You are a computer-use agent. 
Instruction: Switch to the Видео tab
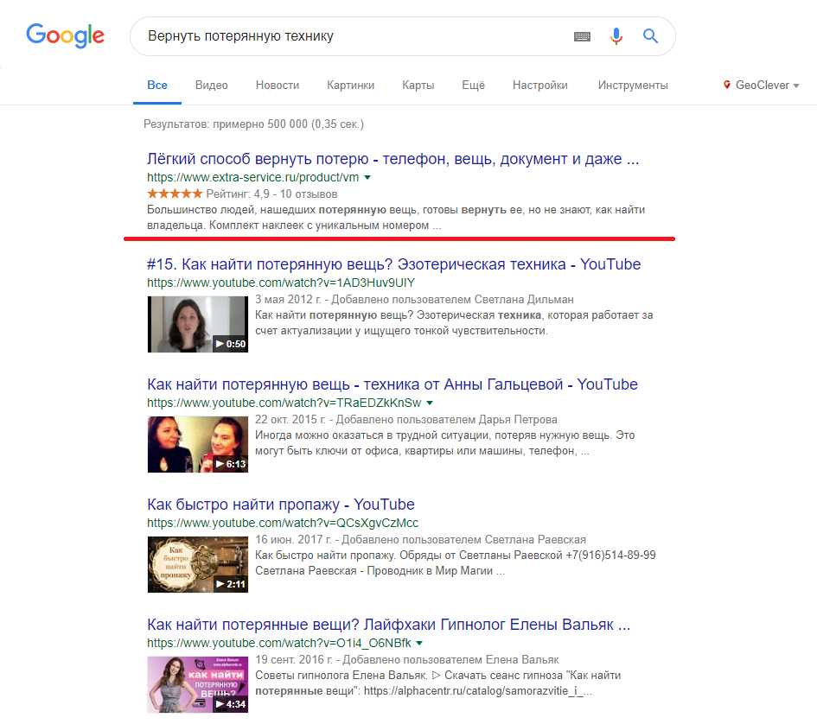(212, 86)
